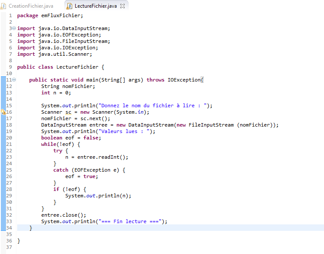Screen dimensions: 324x254
Task: Click line number 9 in the gutter
Action: click(9, 67)
